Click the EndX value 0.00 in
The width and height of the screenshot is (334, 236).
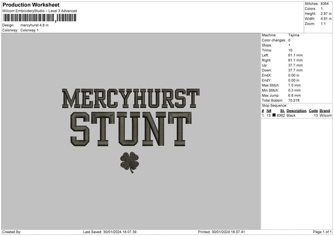coord(294,75)
